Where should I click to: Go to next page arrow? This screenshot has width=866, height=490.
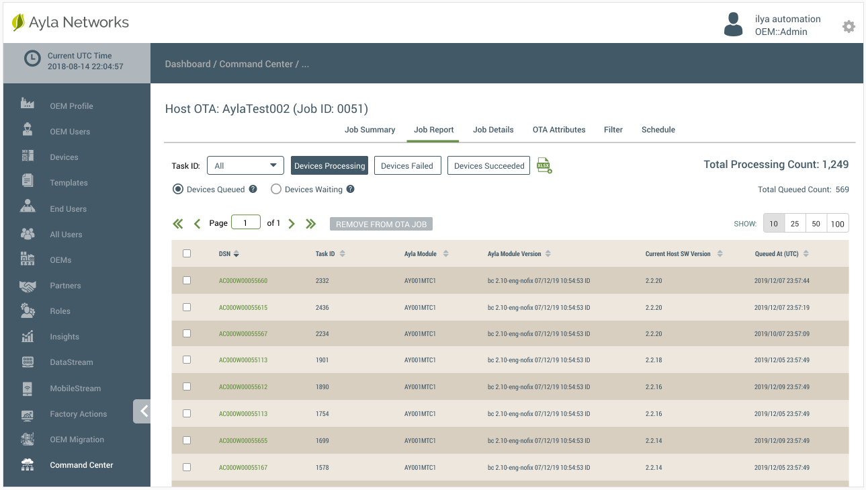coord(292,224)
